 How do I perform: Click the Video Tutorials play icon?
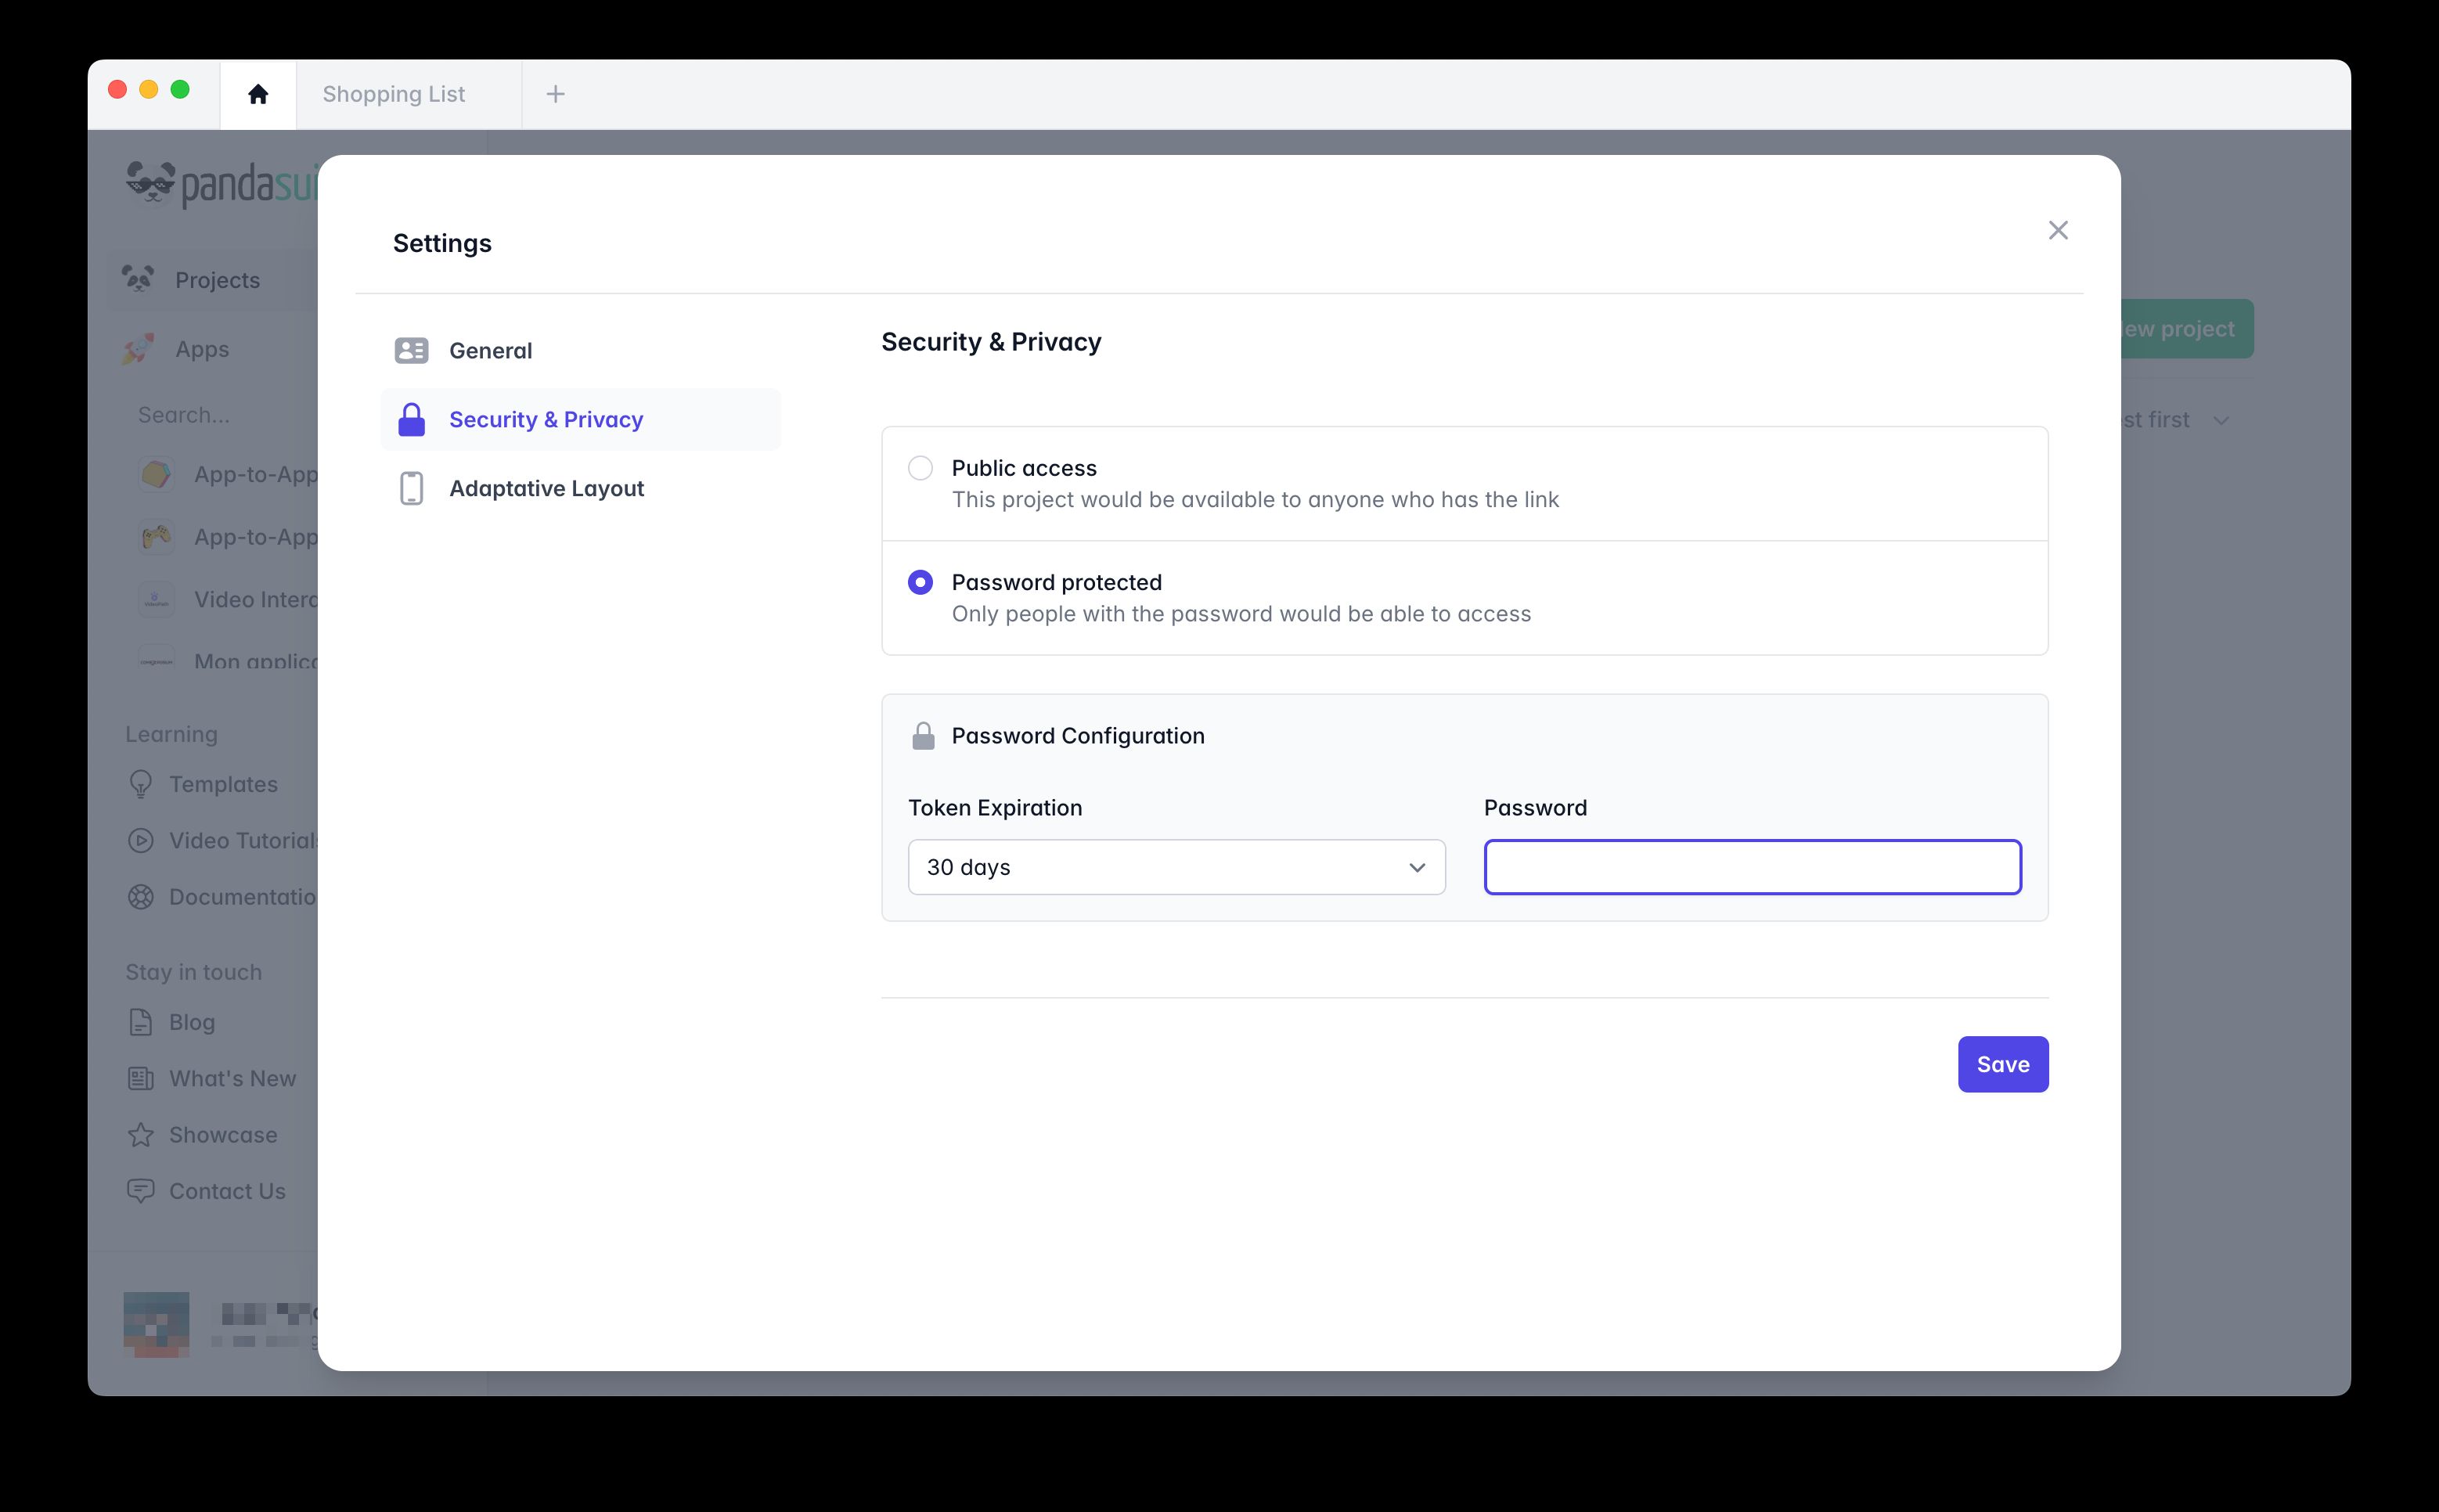point(141,840)
